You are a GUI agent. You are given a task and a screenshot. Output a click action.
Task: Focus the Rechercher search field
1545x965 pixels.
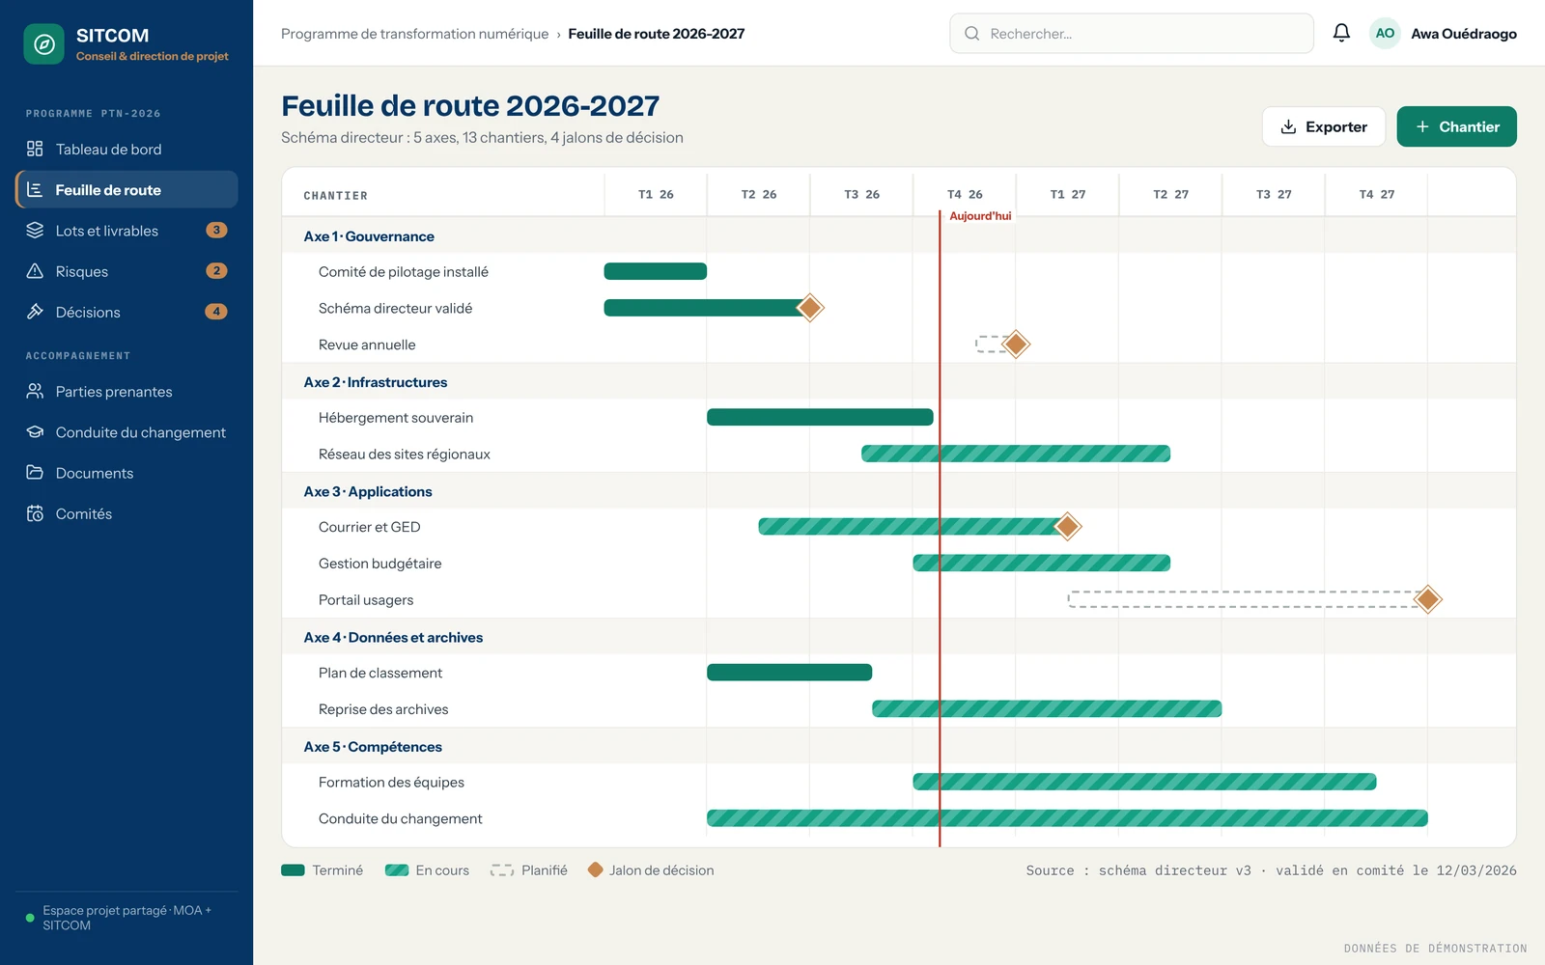pos(1131,34)
